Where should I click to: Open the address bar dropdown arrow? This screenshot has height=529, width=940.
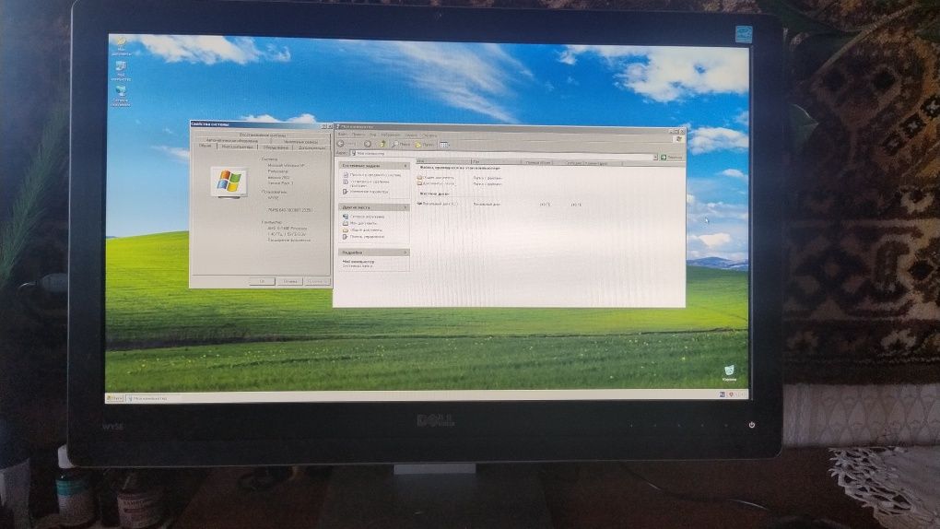654,157
